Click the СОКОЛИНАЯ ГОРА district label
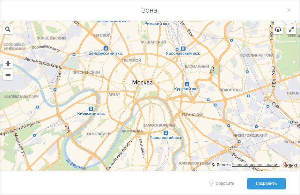Viewport: 300px width, 195px height. click(257, 55)
